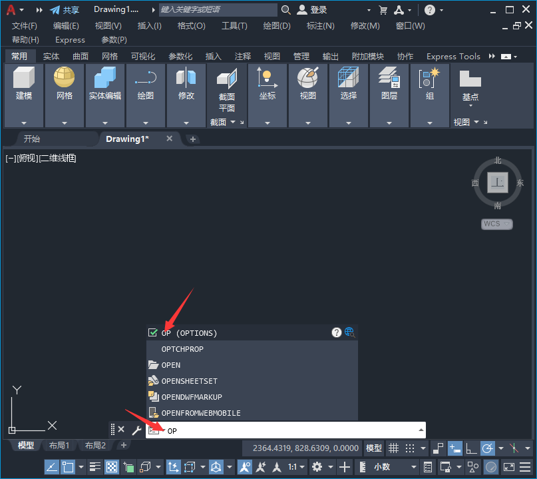Open the 文件(F) menu

pos(24,26)
